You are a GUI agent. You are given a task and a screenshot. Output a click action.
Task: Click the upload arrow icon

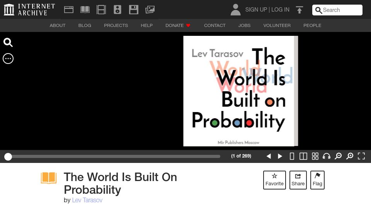(x=299, y=10)
